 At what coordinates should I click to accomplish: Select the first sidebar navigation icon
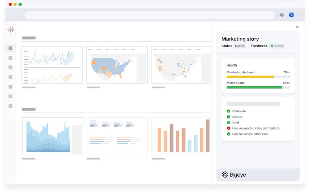point(10,48)
